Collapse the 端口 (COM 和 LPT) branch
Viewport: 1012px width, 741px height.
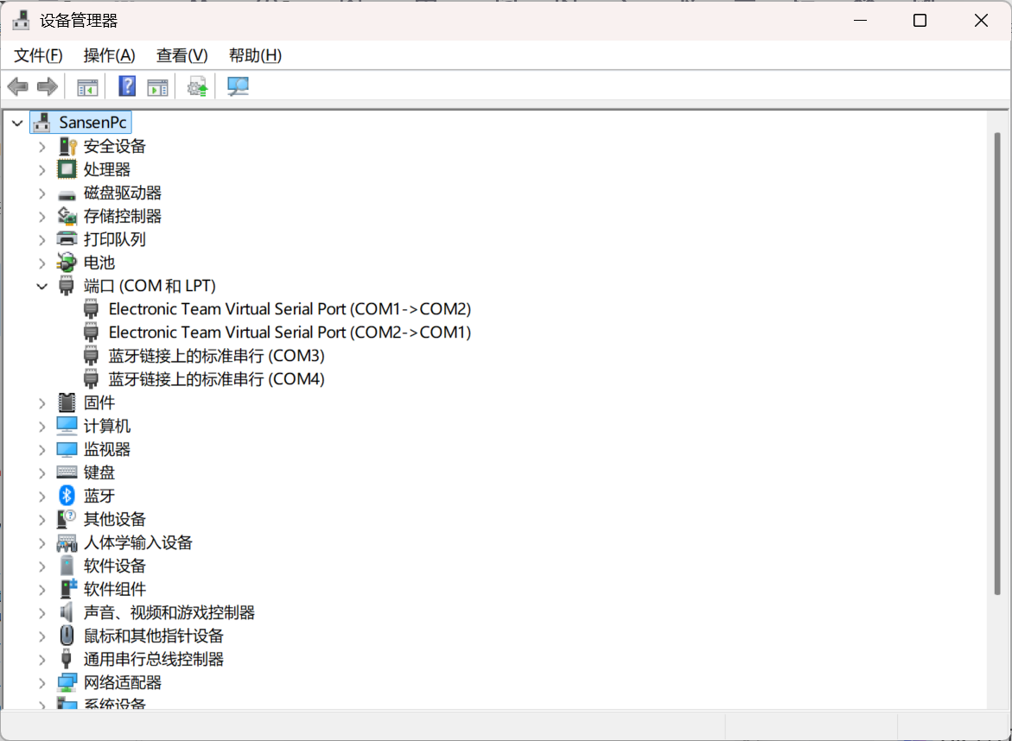41,285
